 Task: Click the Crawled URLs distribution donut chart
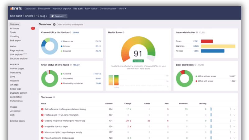pos(50,46)
